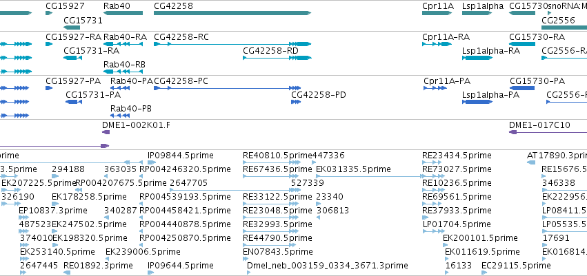Screen dimensions: 587x276
Task: Click the 326190 feature label
Action: 18,197
